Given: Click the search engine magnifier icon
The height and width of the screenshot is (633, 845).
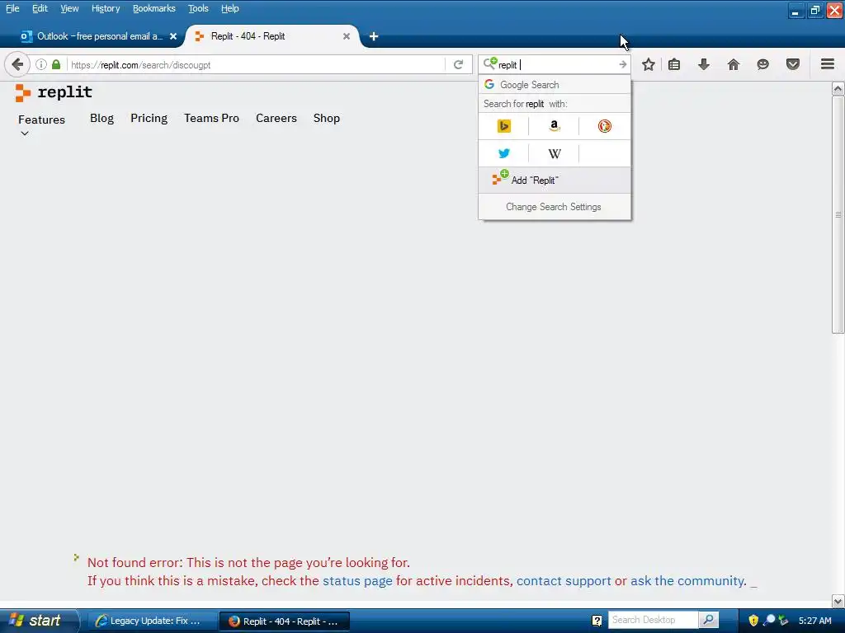Looking at the screenshot, I should [490, 63].
